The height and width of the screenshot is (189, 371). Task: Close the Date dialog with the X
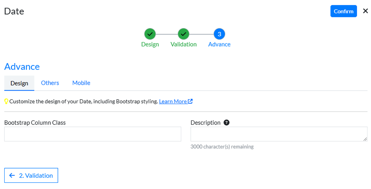[x=365, y=11]
